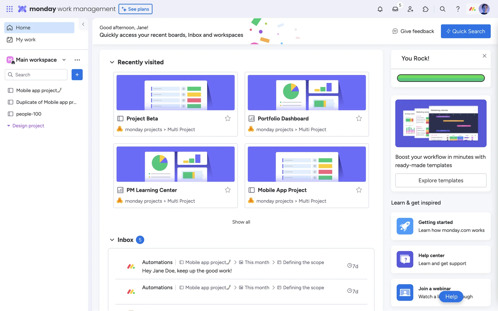Open Main workspace options ellipsis
This screenshot has height=311, width=498.
click(77, 60)
